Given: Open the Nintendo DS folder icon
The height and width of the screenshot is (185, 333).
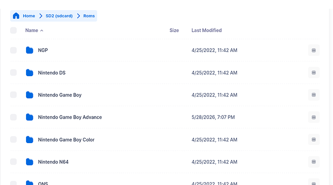Looking at the screenshot, I should [x=29, y=73].
